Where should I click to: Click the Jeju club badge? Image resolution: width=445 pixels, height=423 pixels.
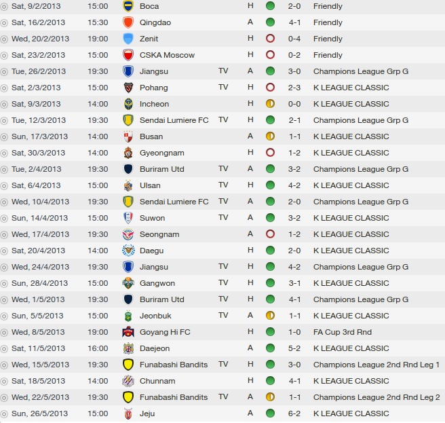point(128,413)
